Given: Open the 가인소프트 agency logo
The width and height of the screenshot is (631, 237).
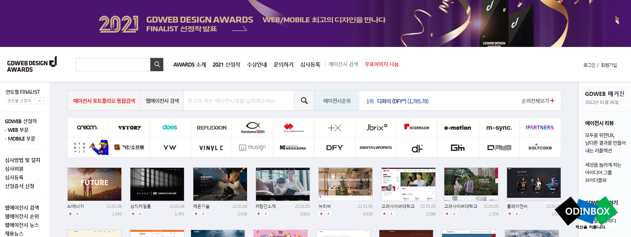Looking at the screenshot, I should [129, 147].
